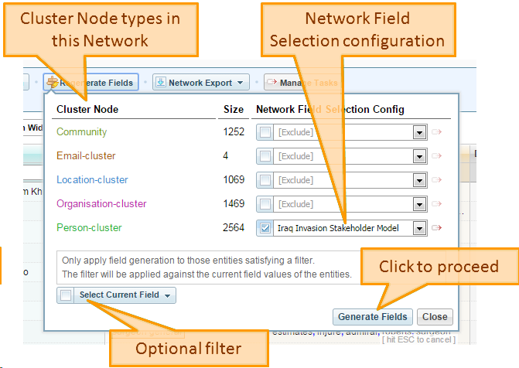Enable the Organisation-cluster config checkbox
The image size is (519, 368).
[266, 204]
